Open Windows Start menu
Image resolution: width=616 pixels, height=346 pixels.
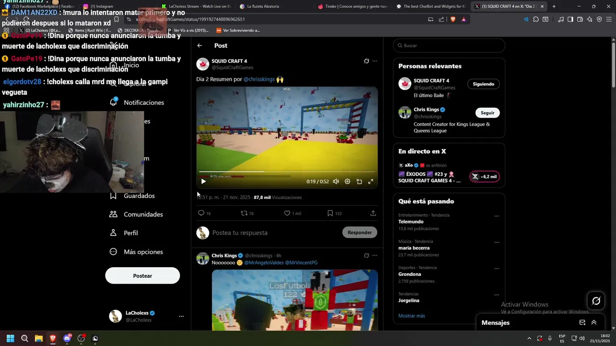[x=10, y=338]
